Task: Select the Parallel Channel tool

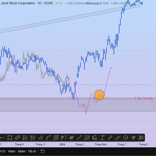Action: click(17, 138)
